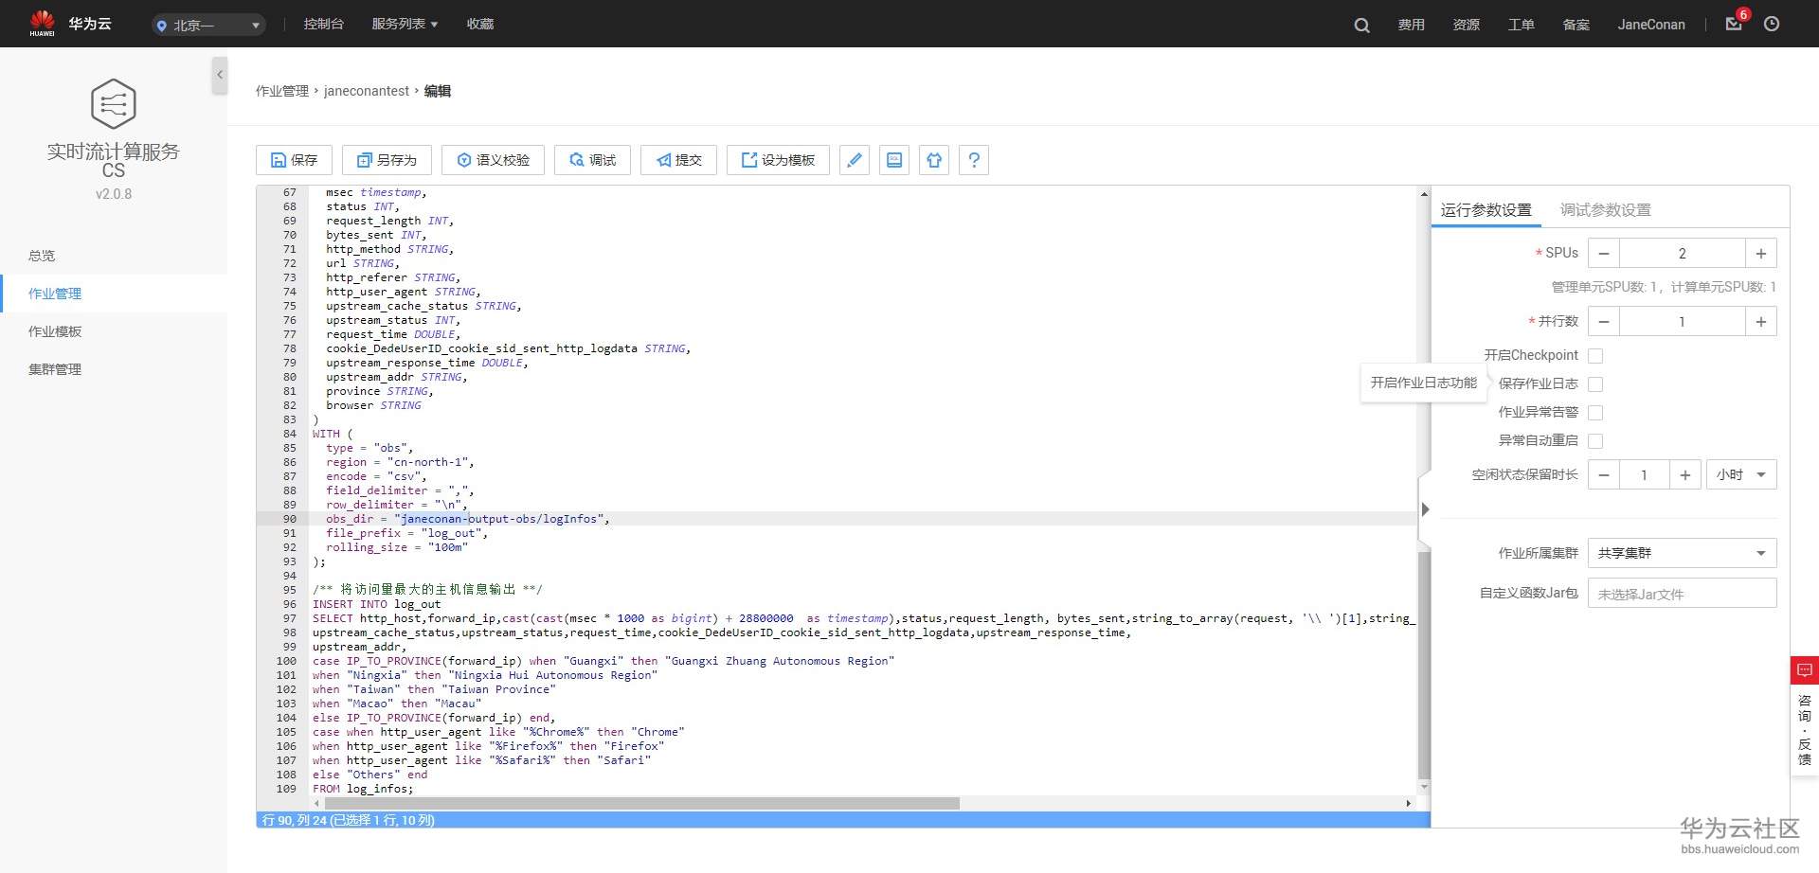Click the red consultation feedback icon
The height and width of the screenshot is (873, 1819).
point(1805,670)
